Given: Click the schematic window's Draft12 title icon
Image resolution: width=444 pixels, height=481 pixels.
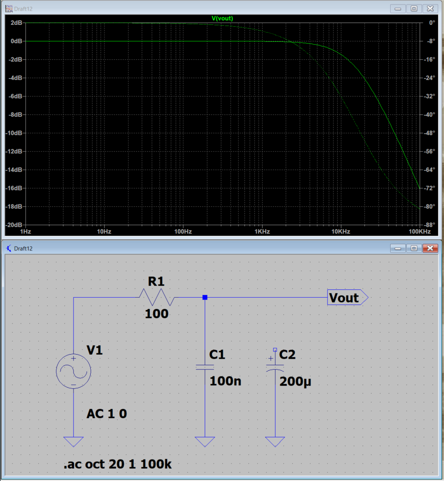Looking at the screenshot, I should pyautogui.click(x=9, y=248).
